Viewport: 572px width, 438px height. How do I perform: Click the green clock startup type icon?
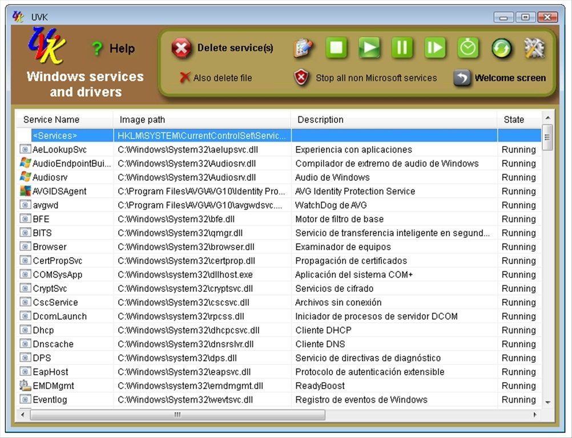point(468,47)
